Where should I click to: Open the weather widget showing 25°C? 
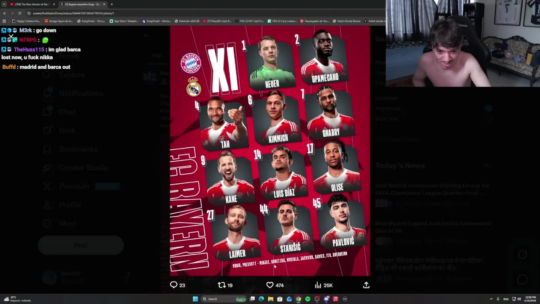click(17, 299)
